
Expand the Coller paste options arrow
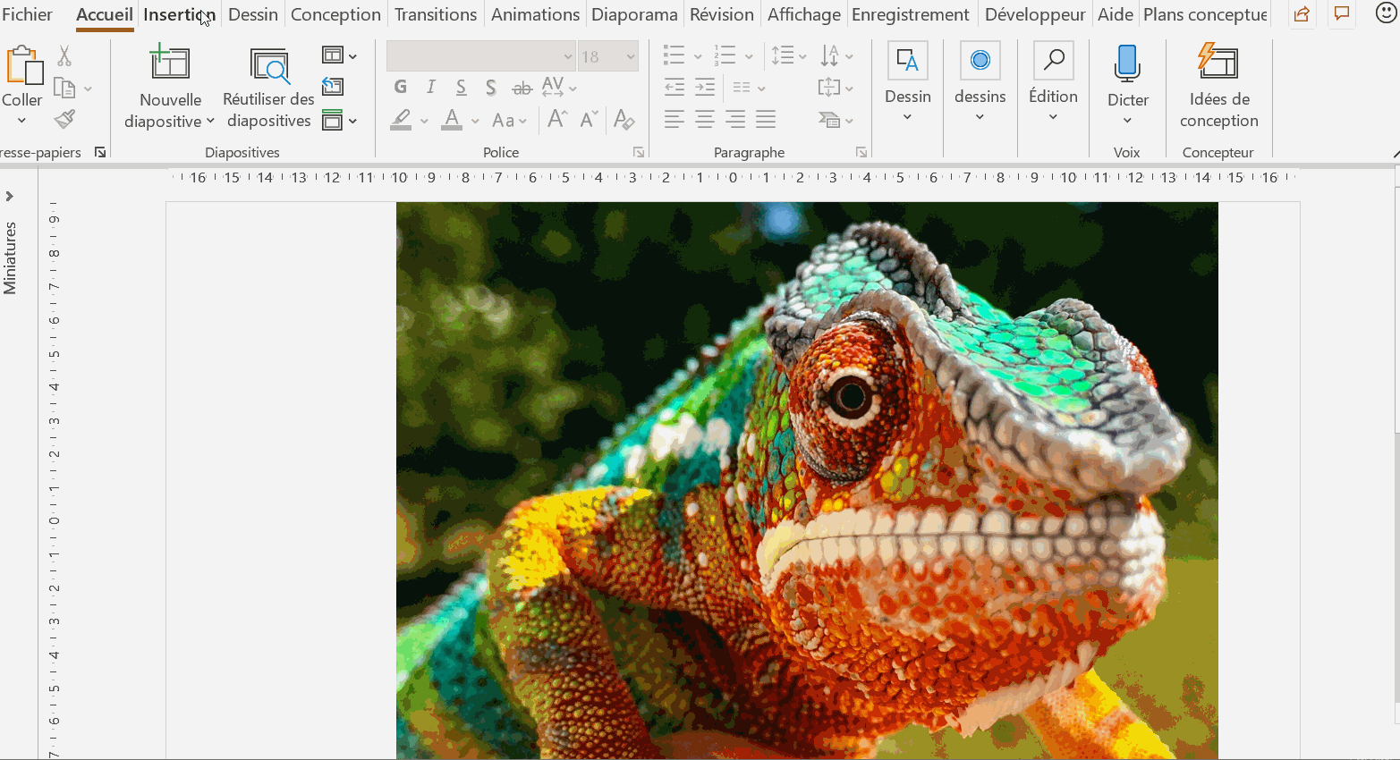pos(21,121)
